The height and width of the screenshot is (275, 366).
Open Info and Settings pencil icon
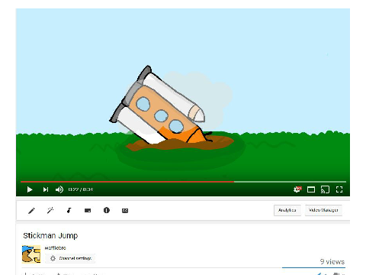click(31, 211)
